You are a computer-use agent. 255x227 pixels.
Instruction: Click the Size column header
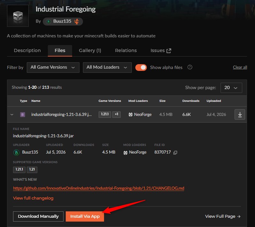pyautogui.click(x=162, y=101)
